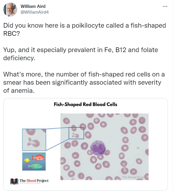Click the text about Fe, B12 deficiency
The height and width of the screenshot is (194, 174).
[81, 54]
